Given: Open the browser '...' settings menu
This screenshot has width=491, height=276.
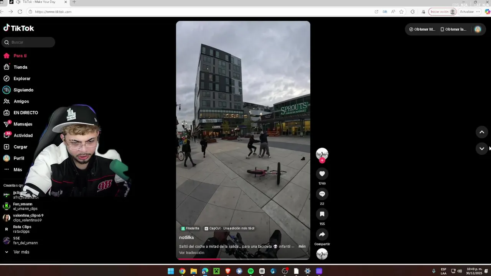Looking at the screenshot, I should pos(478,12).
